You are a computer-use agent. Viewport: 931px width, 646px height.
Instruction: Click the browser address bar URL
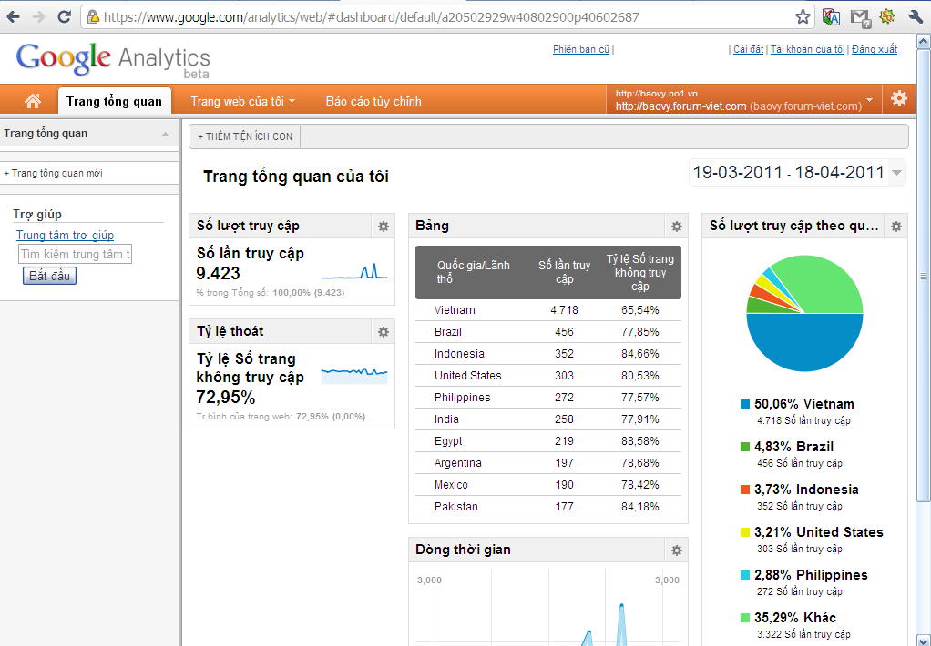[x=371, y=17]
